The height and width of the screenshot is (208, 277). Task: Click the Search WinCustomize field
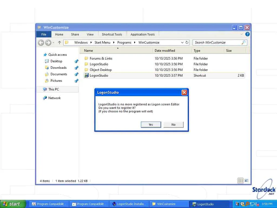(x=220, y=43)
